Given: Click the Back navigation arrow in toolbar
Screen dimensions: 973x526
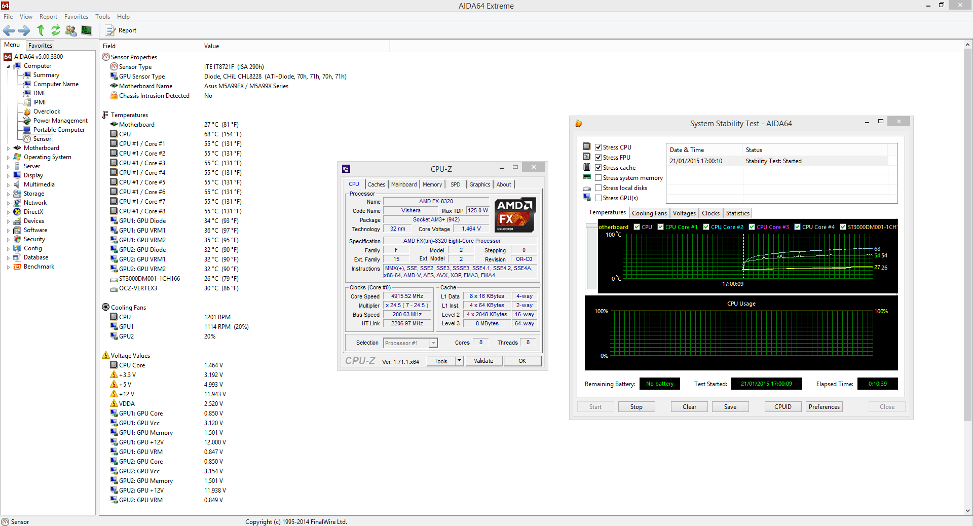Looking at the screenshot, I should (x=9, y=30).
